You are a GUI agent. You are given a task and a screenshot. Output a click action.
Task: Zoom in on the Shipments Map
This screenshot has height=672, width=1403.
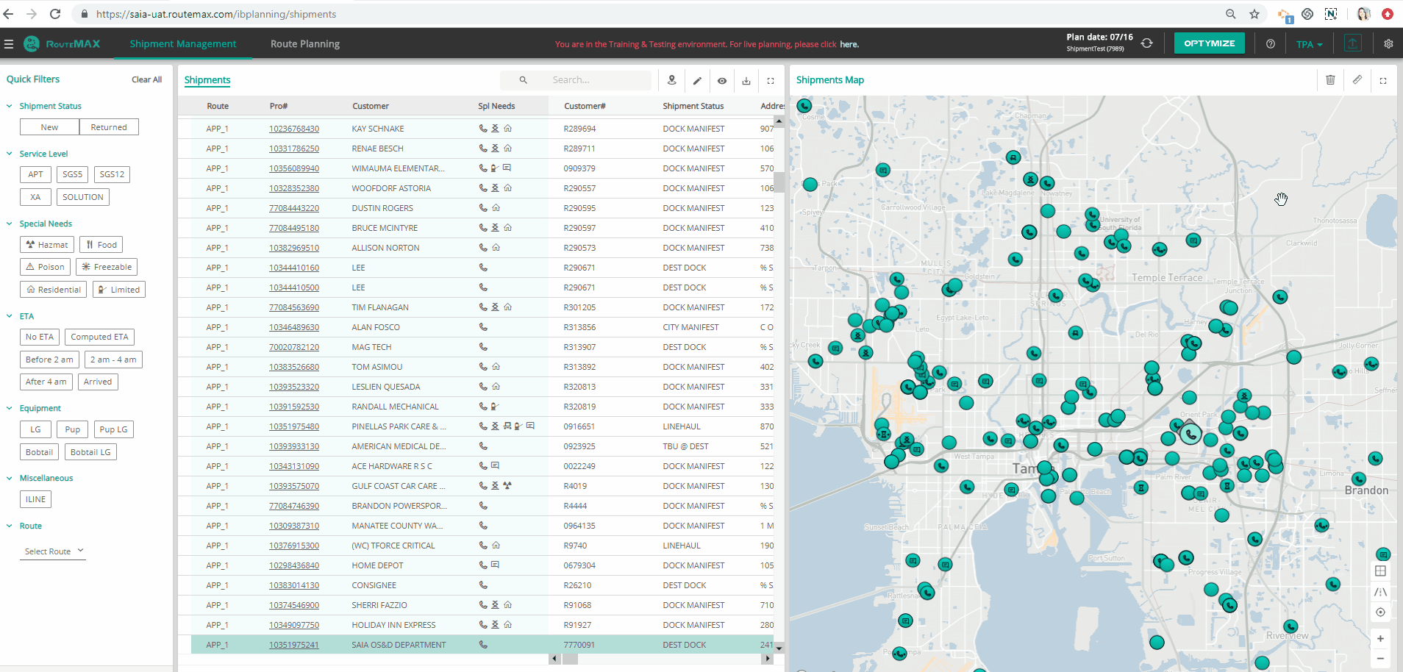tap(1380, 639)
